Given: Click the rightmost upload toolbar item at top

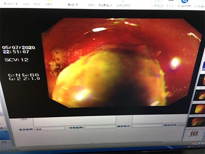Looking at the screenshot, I should (200, 7).
